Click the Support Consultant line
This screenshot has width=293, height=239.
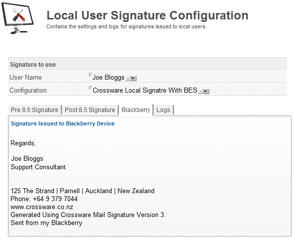click(38, 167)
